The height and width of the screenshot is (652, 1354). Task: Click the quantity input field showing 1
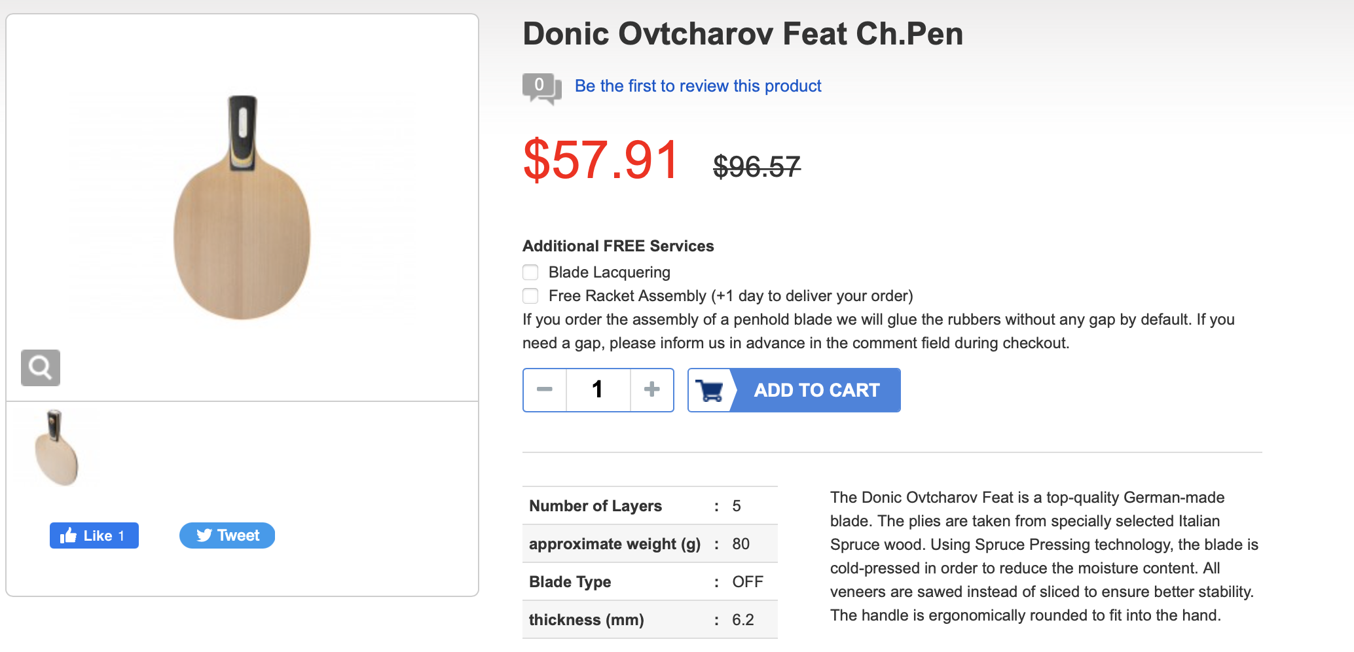point(598,390)
